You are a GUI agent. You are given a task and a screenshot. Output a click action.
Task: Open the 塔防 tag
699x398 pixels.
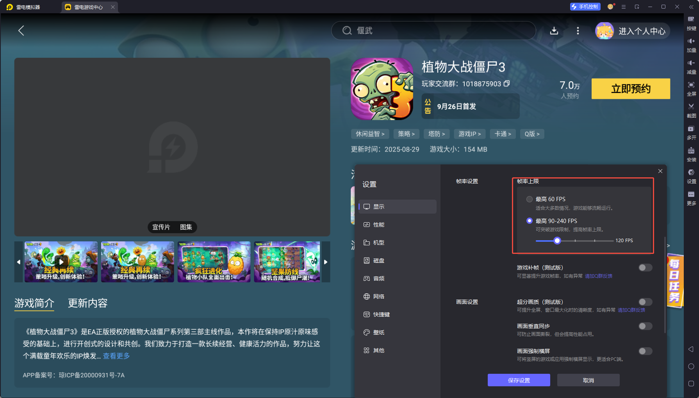pyautogui.click(x=437, y=134)
